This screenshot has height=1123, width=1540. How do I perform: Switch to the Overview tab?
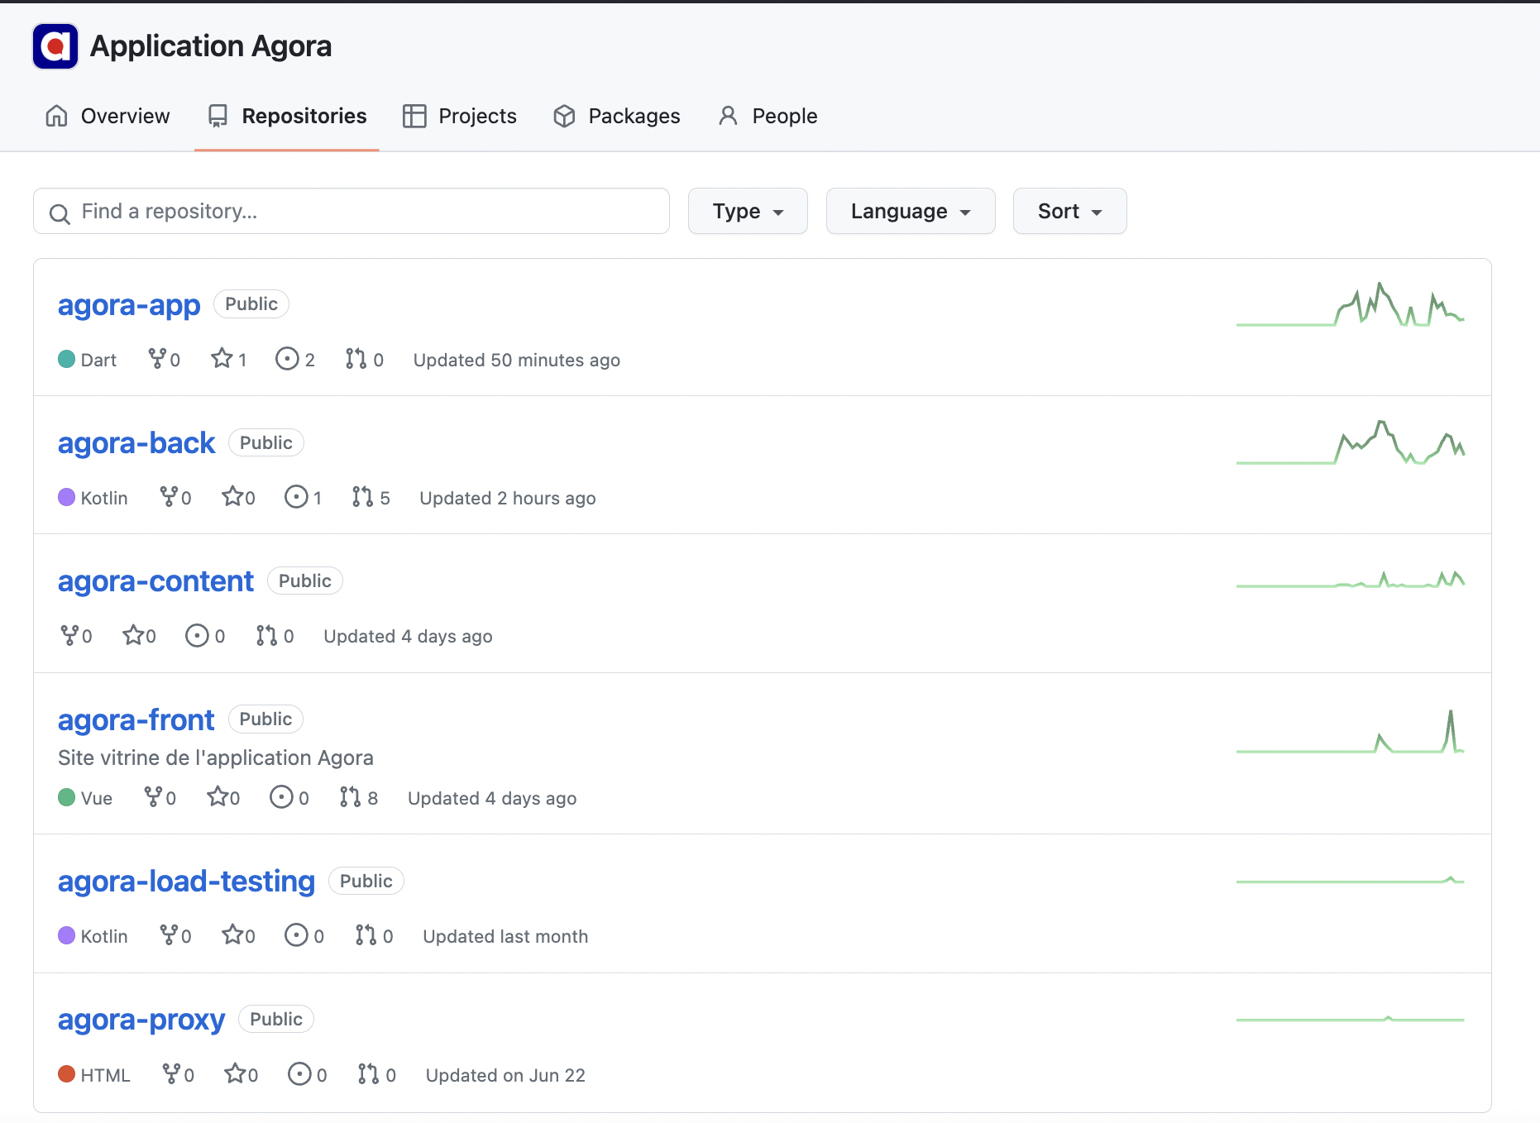tap(108, 117)
